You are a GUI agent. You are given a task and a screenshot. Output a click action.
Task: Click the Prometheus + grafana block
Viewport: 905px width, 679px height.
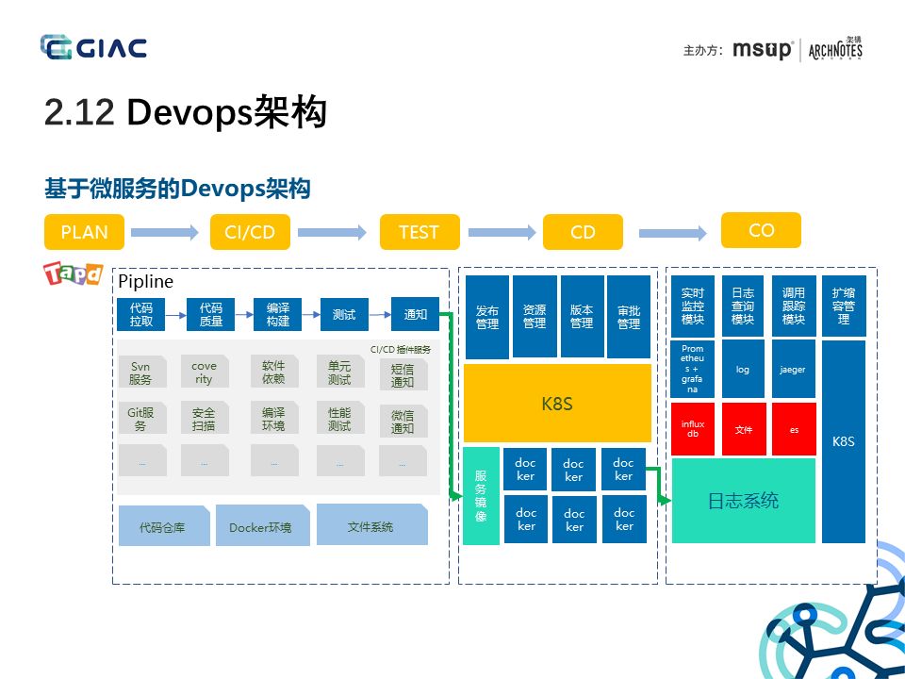pyautogui.click(x=693, y=369)
